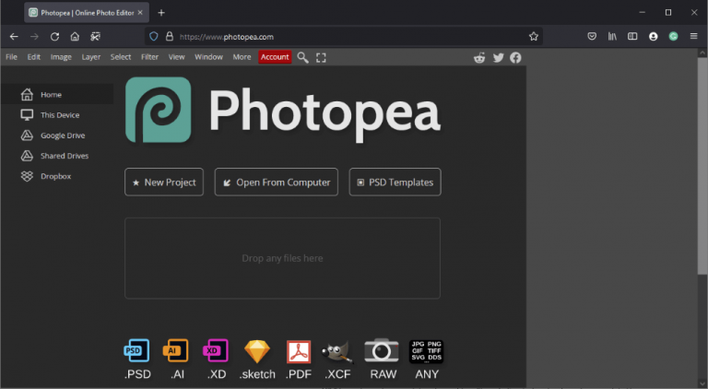Click the tracking protection shield icon
The height and width of the screenshot is (389, 708).
coord(154,37)
